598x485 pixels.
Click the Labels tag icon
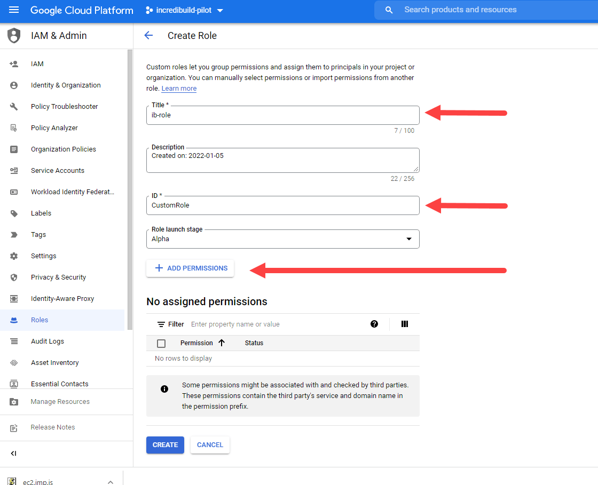click(14, 213)
